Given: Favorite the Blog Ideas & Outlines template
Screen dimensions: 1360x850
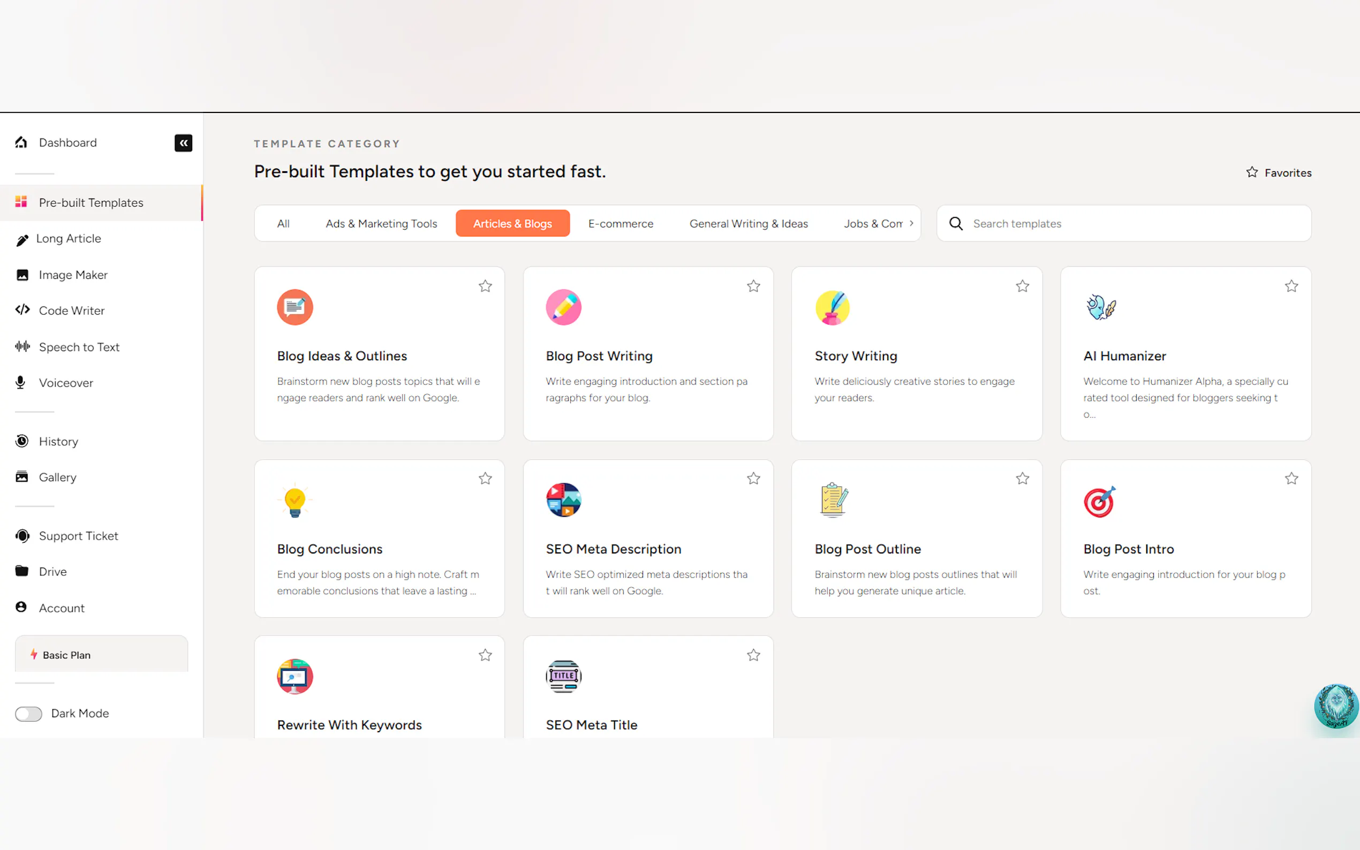Looking at the screenshot, I should point(485,286).
